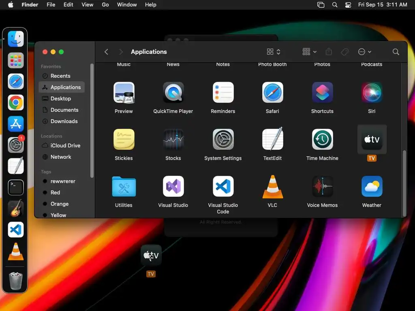Click the sidebar vertical scrollbar
This screenshot has height=311, width=415.
pos(92,121)
